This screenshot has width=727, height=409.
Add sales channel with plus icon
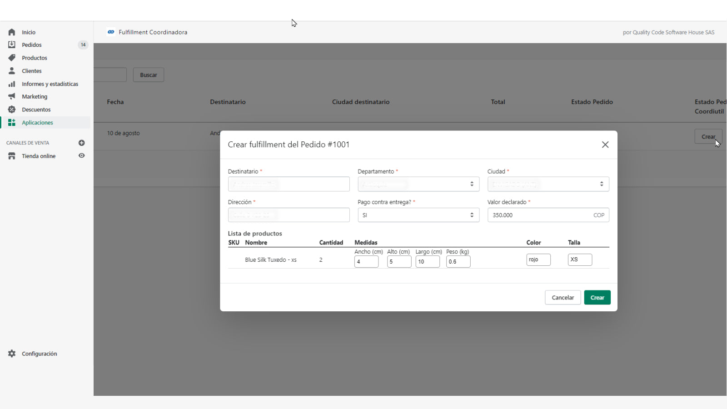[x=82, y=143]
